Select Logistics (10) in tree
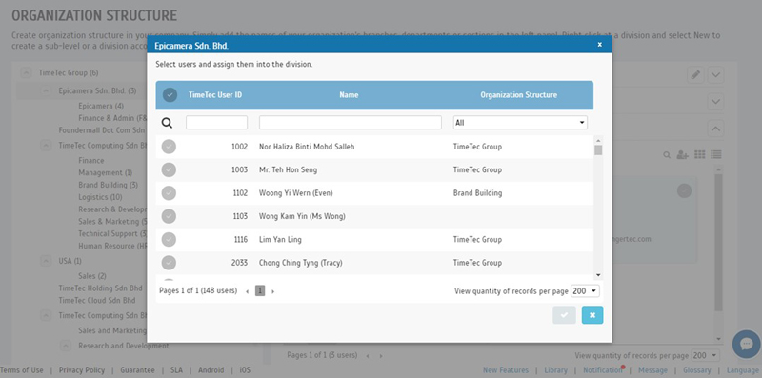Image resolution: width=762 pixels, height=378 pixels. point(100,197)
